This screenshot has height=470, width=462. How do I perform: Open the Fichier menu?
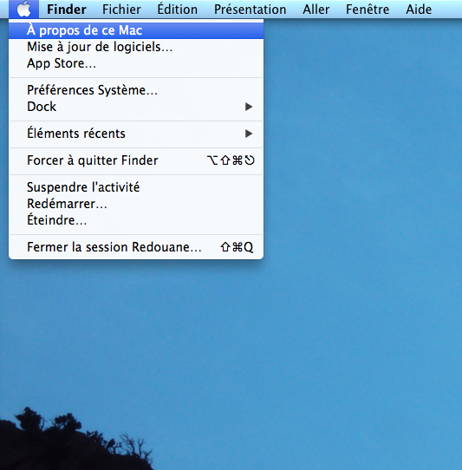[x=121, y=10]
